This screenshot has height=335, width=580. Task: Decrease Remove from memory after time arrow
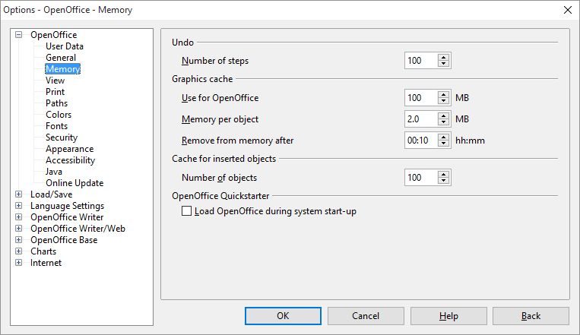coord(443,144)
